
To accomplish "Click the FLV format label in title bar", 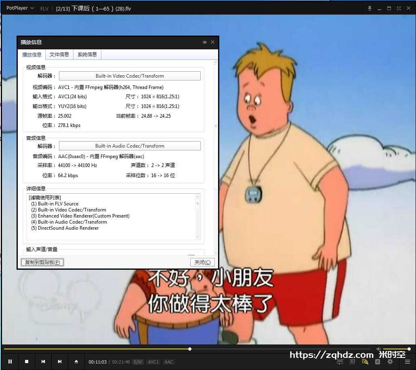I will click(x=44, y=8).
